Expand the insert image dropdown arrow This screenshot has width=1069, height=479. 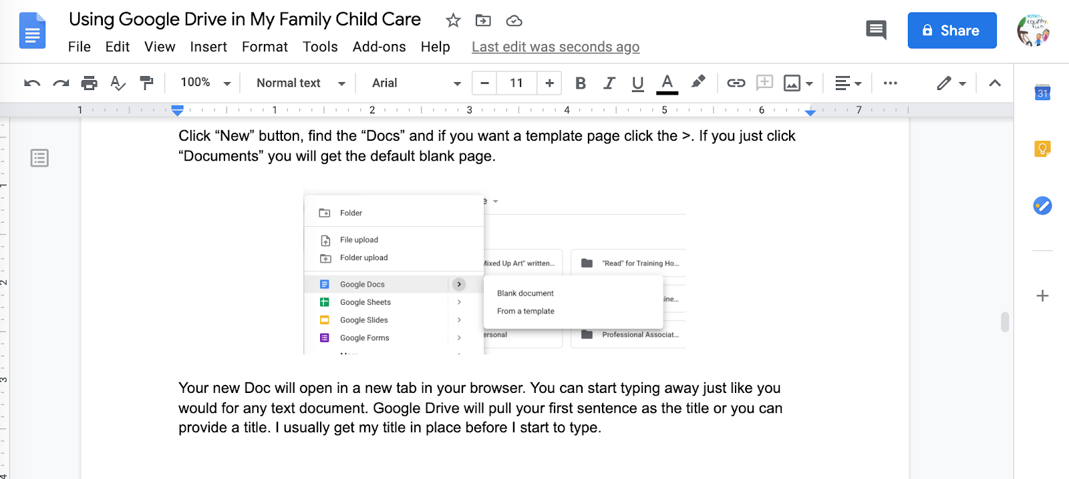pyautogui.click(x=809, y=84)
